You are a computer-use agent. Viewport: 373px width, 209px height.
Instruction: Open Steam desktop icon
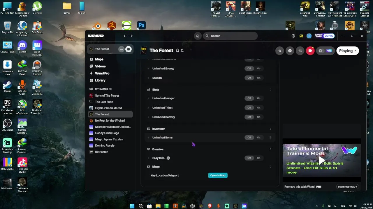7,86
